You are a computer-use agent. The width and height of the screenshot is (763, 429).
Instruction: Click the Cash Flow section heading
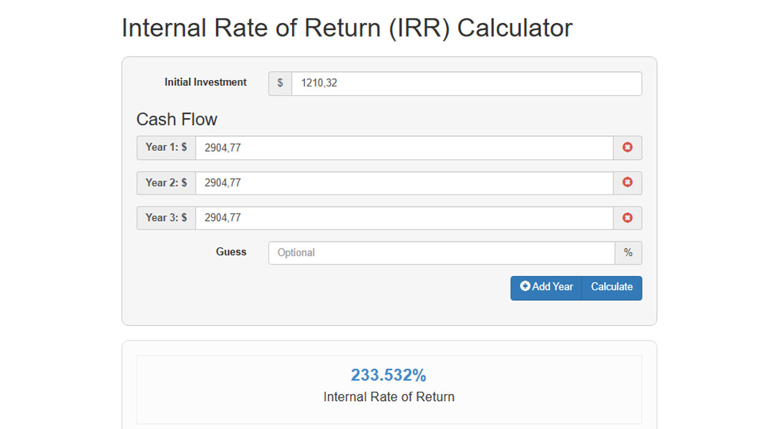click(x=177, y=119)
